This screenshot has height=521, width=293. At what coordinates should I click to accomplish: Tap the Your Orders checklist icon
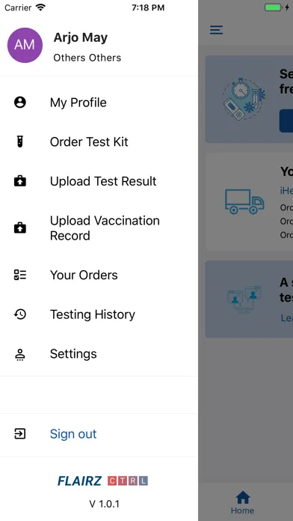[20, 275]
